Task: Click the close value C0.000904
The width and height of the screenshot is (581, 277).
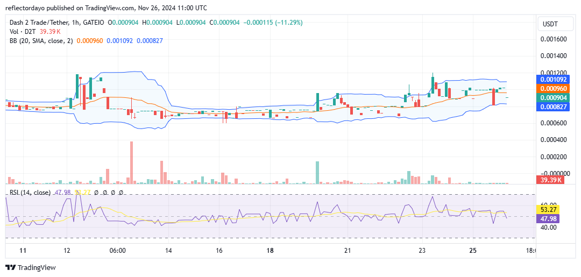Action: tap(224, 23)
